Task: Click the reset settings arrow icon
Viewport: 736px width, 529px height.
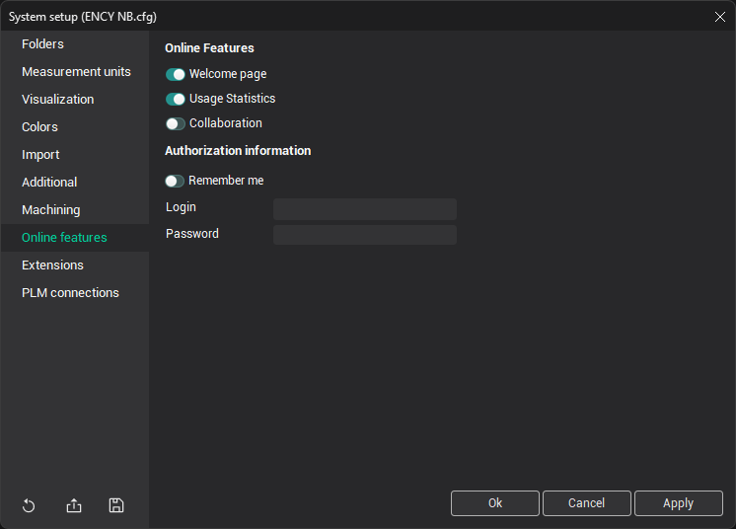Action: (29, 505)
